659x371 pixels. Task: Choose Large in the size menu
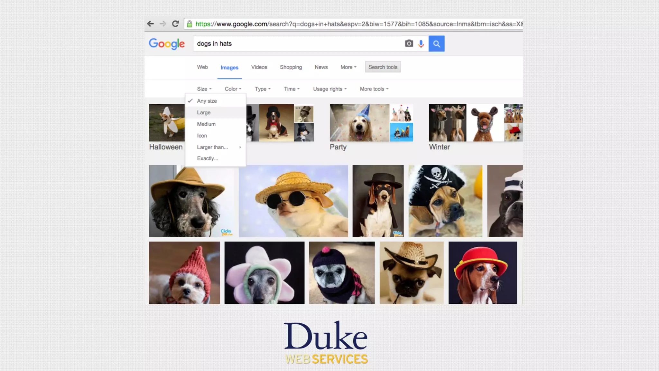(204, 112)
